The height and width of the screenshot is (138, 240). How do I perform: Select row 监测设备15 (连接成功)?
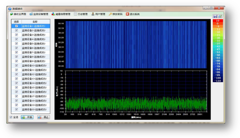tap(31, 87)
